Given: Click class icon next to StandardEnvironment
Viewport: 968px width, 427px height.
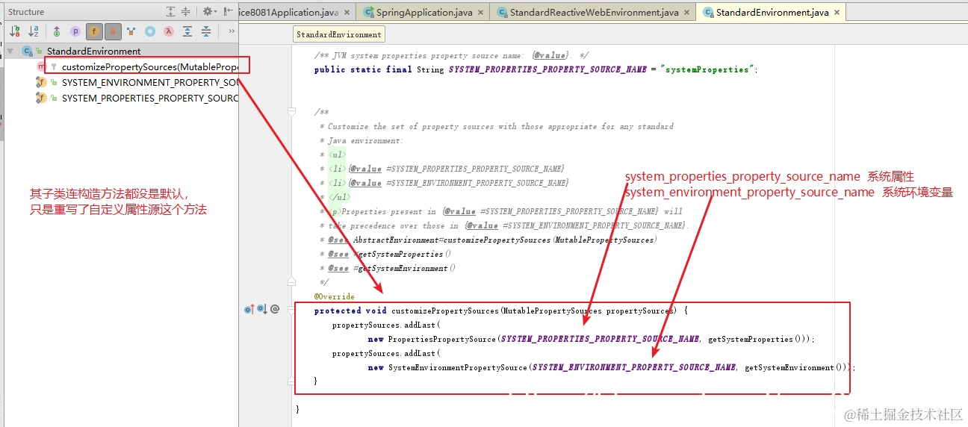Looking at the screenshot, I should [x=27, y=52].
